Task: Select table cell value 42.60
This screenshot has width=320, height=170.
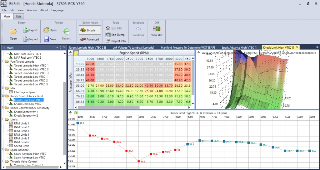Action: tap(90, 64)
